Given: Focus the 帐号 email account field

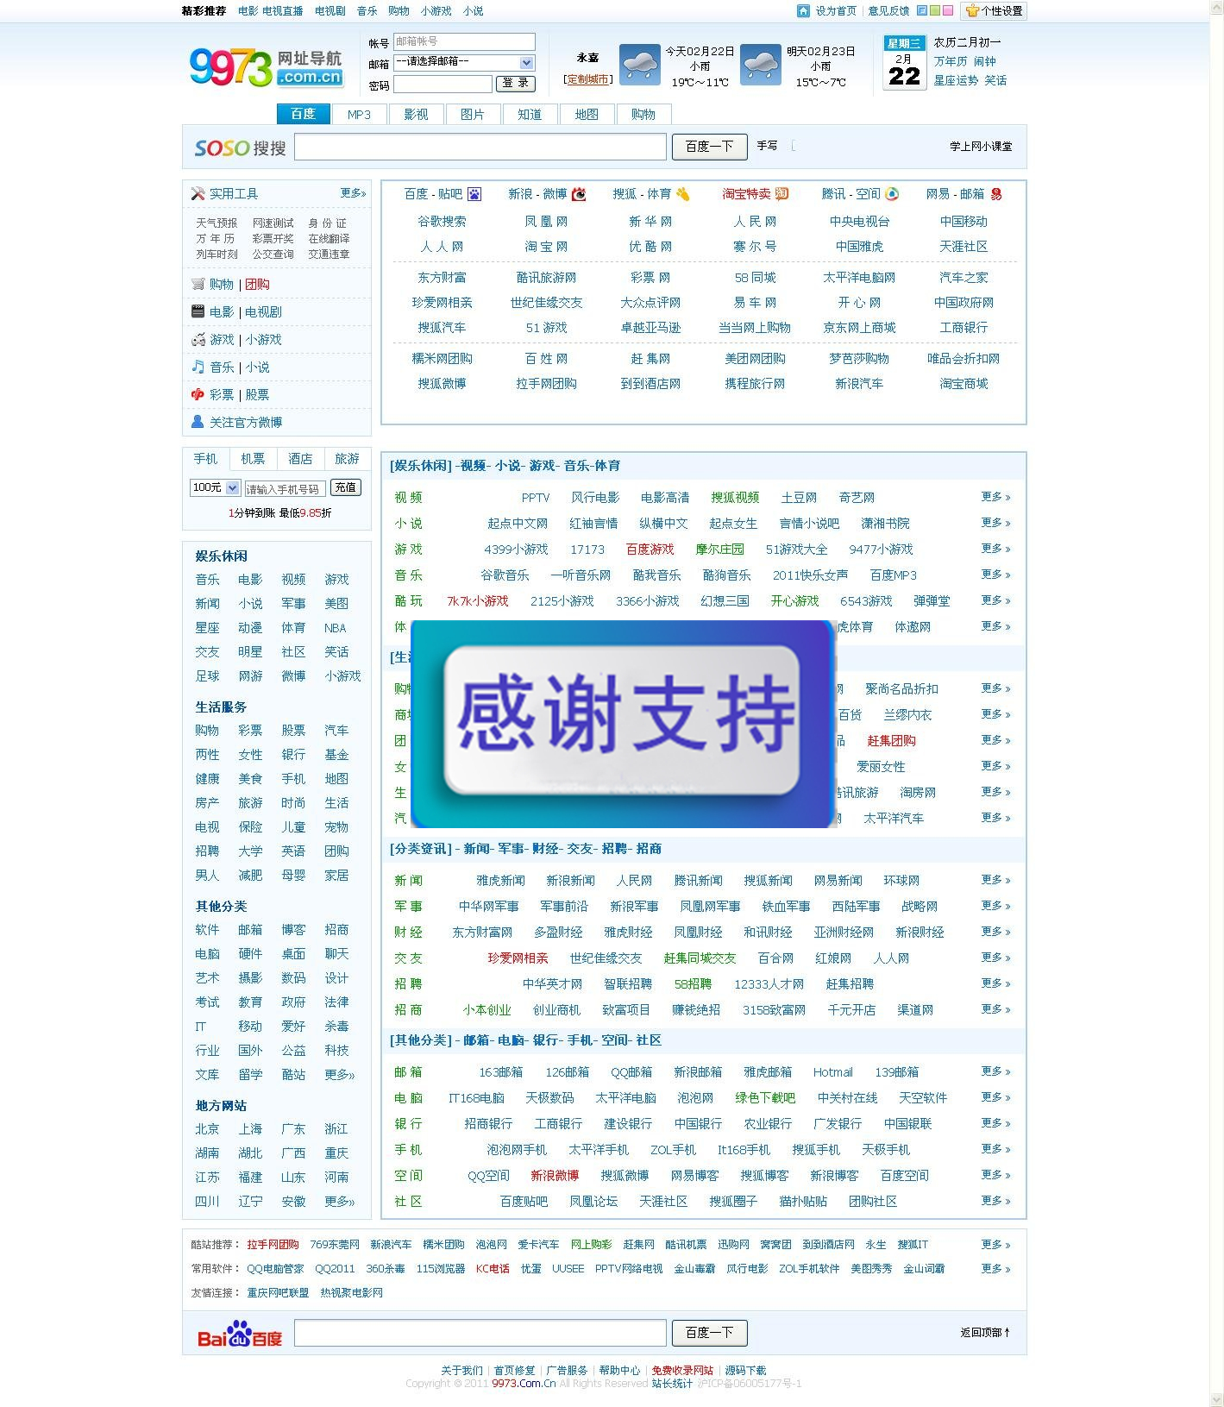Looking at the screenshot, I should click(464, 41).
